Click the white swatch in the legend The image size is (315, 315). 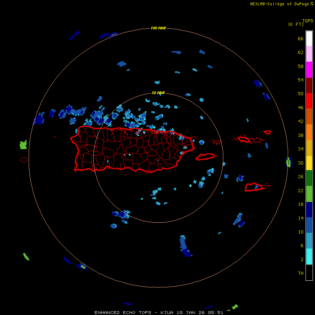(x=309, y=38)
